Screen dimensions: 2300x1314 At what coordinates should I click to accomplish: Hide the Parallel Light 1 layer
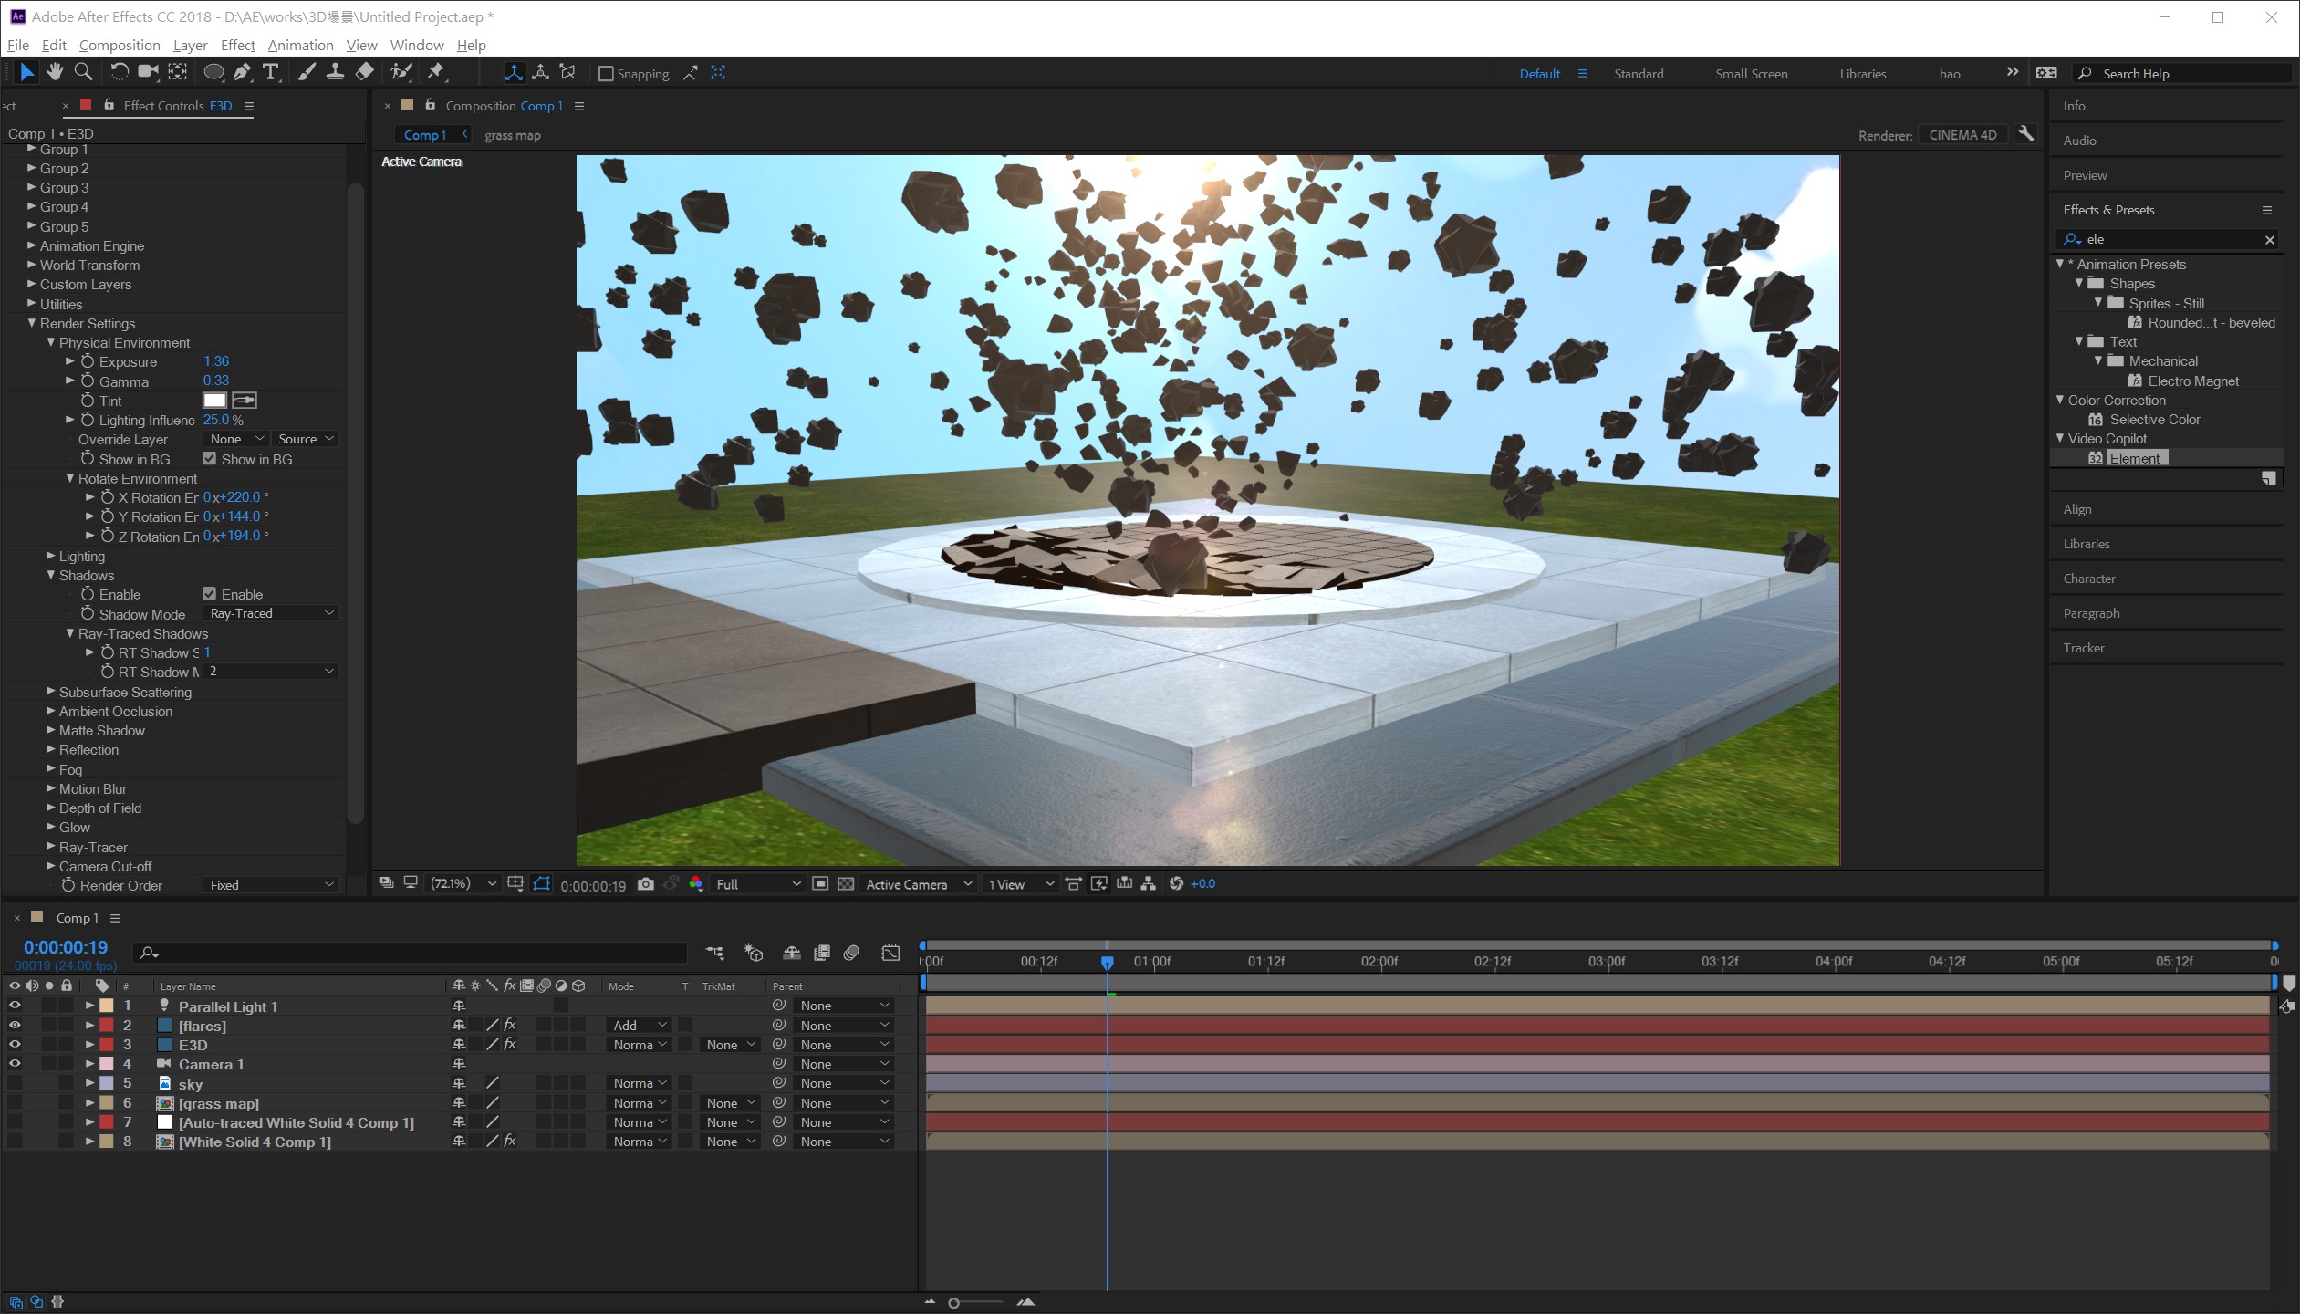(x=15, y=1006)
